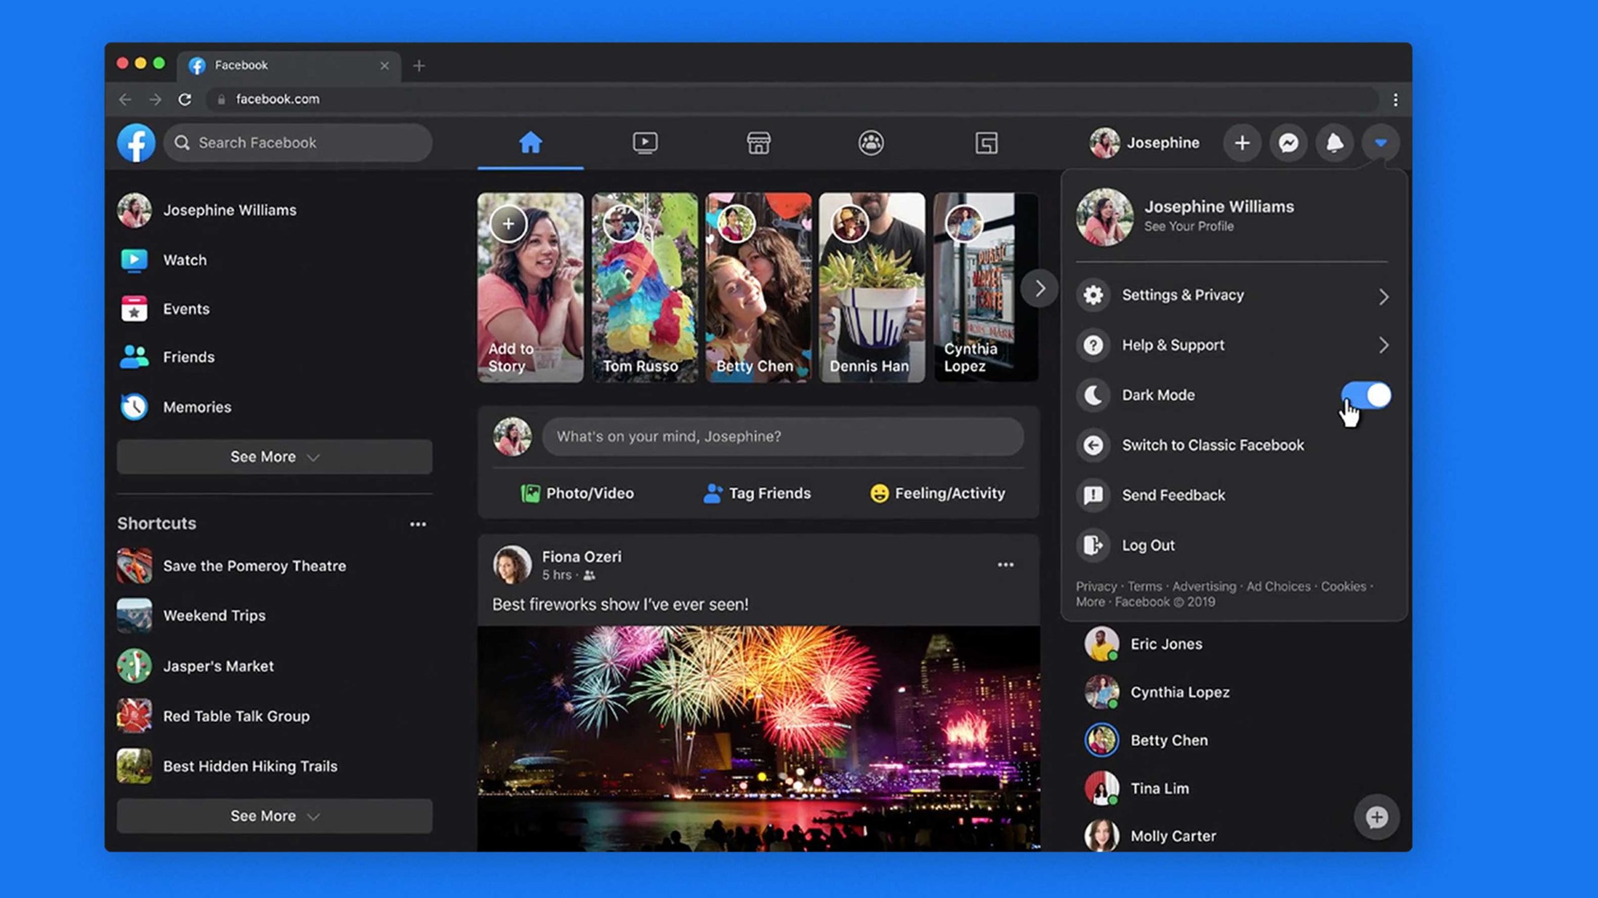Toggle the Dark Mode switch off
This screenshot has height=898, width=1598.
pyautogui.click(x=1366, y=395)
